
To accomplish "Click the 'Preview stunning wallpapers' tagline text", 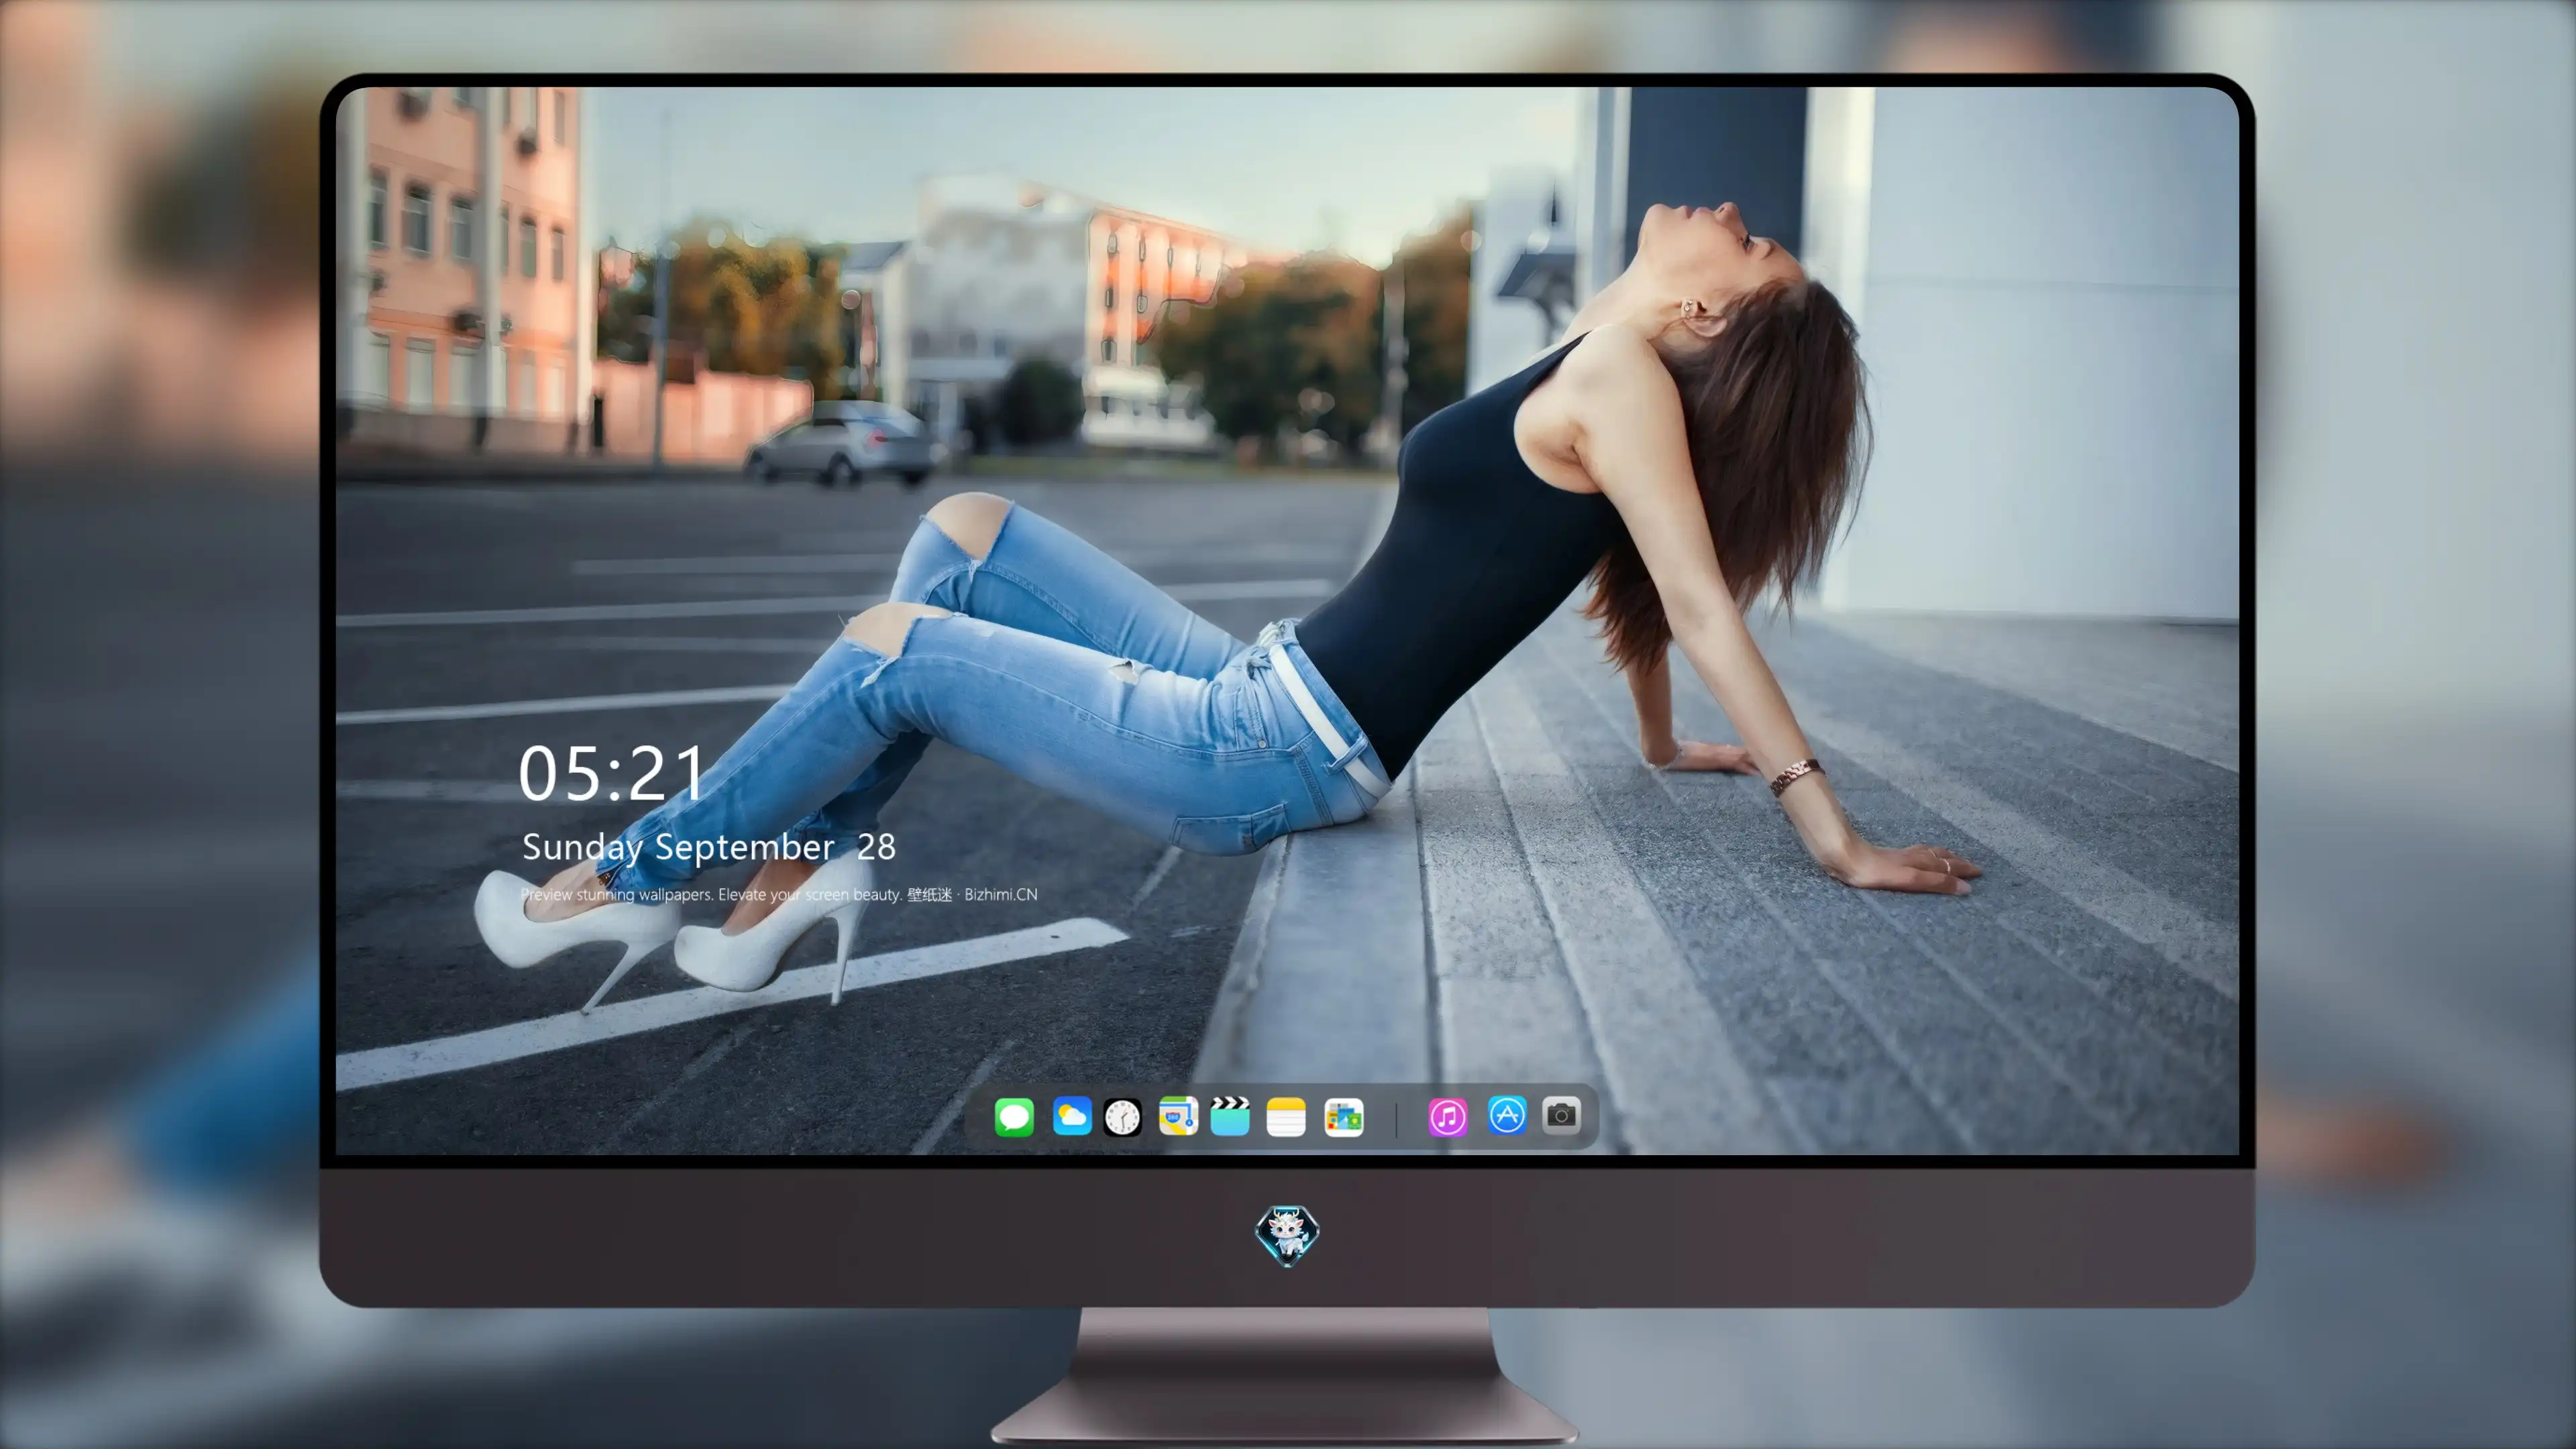I will [x=779, y=894].
